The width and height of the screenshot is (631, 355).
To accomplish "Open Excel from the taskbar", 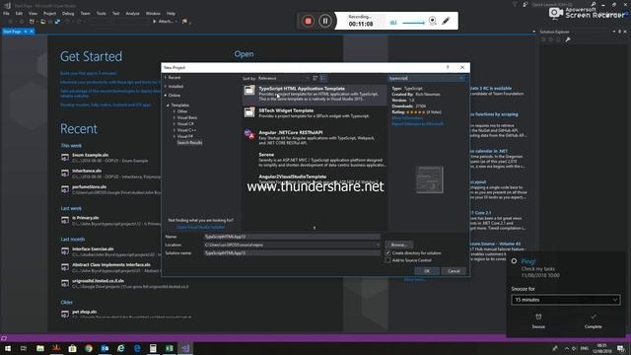I will pos(169,348).
